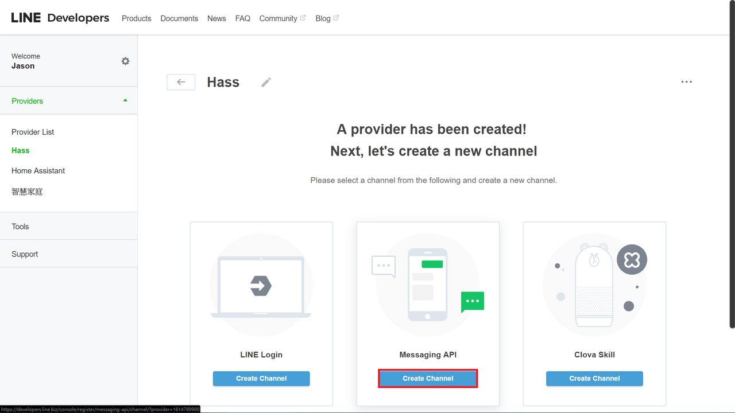Click the Providers sidebar heading
The height and width of the screenshot is (413, 735).
[x=27, y=101]
